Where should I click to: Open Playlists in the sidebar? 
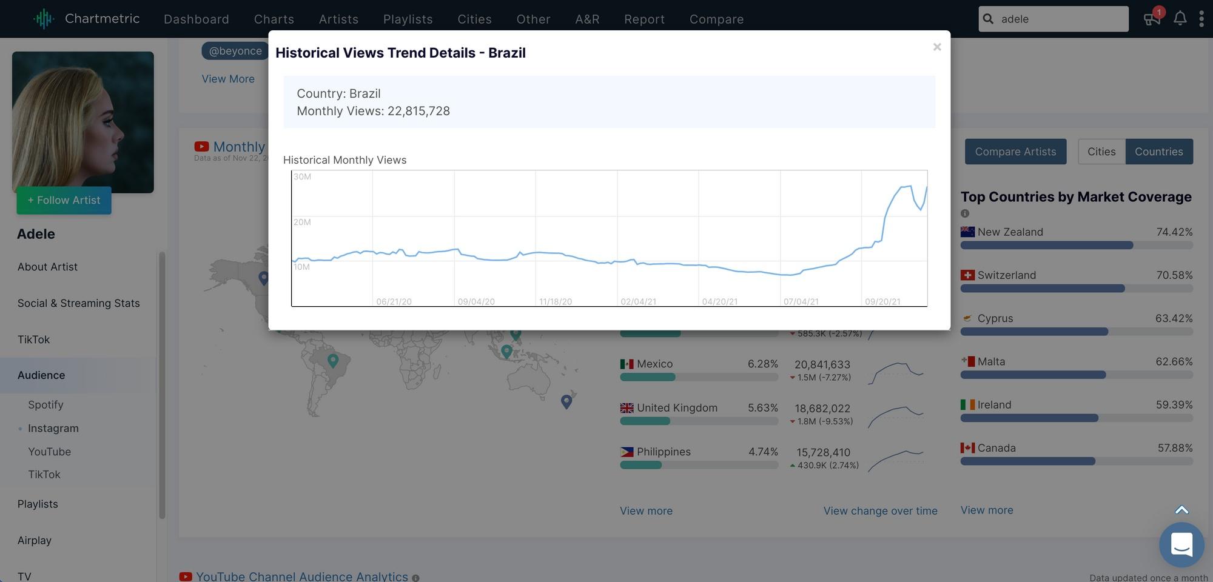point(38,504)
